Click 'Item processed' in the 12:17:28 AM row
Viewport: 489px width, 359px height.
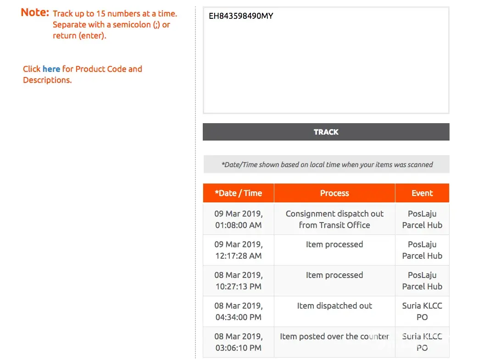pos(334,245)
